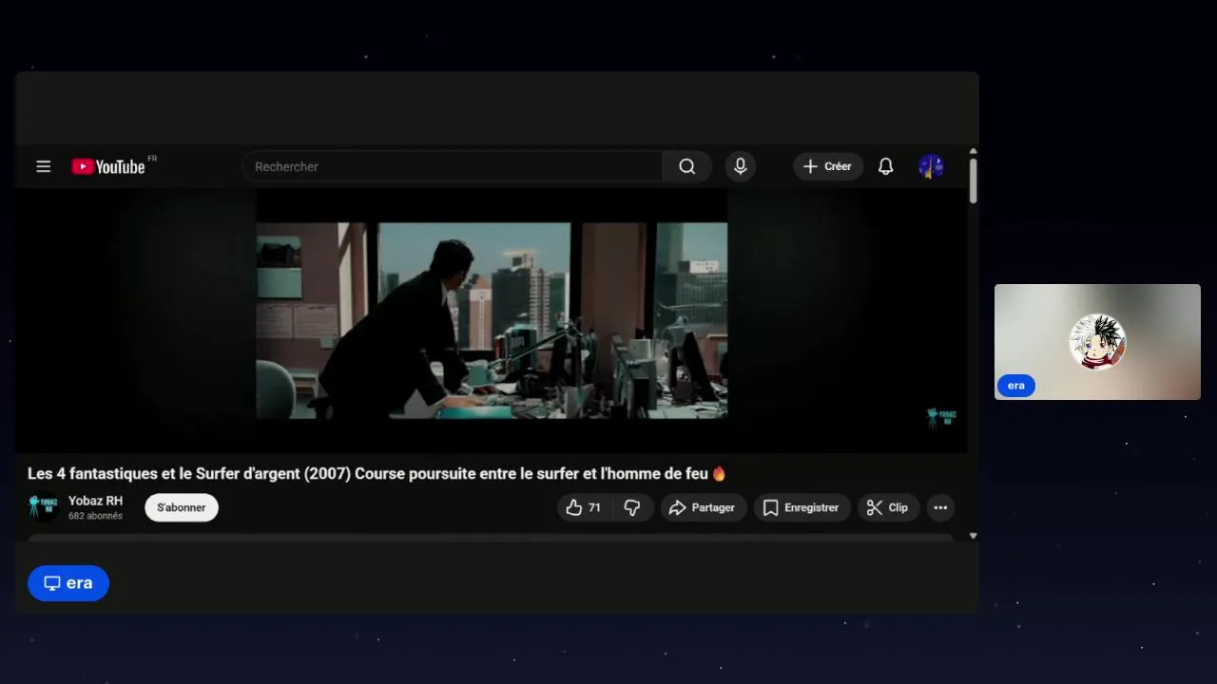
Task: Click the magnifying glass search button
Action: (x=687, y=166)
